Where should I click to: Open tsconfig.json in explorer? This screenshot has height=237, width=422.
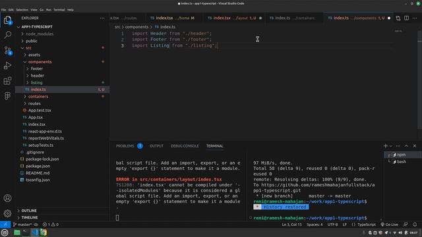[38, 180]
